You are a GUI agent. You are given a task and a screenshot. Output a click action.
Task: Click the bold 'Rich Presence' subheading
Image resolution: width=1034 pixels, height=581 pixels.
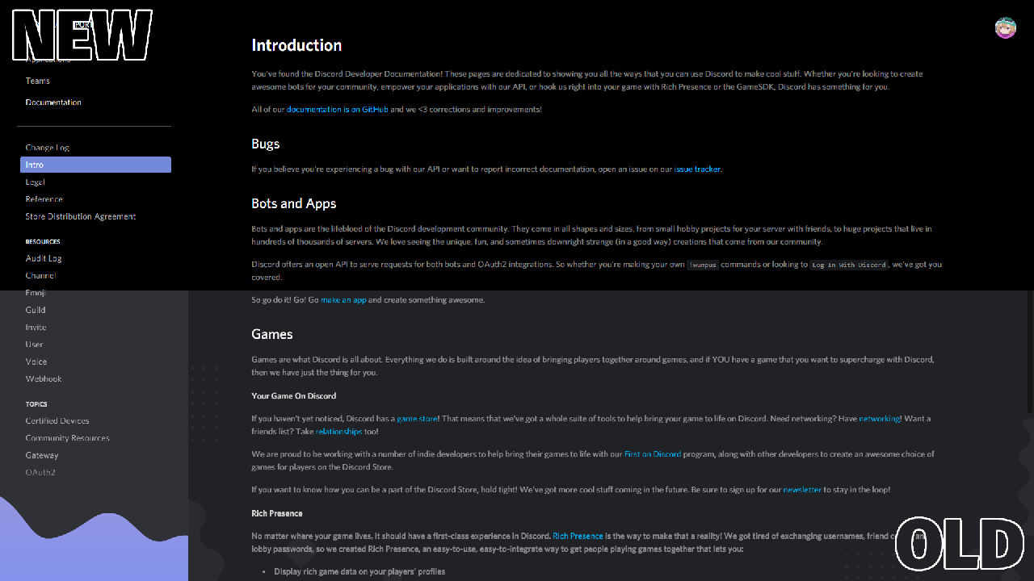pos(277,513)
